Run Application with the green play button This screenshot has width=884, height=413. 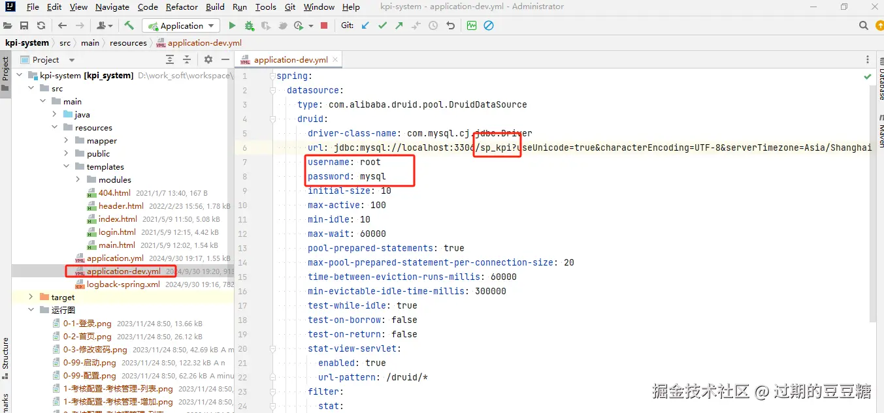232,25
